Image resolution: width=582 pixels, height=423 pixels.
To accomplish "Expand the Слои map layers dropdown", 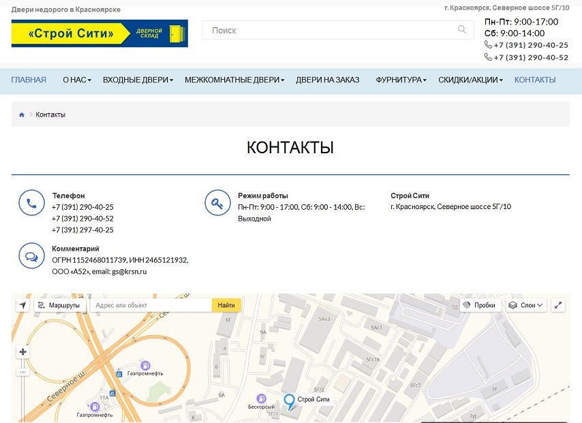I will pos(526,305).
